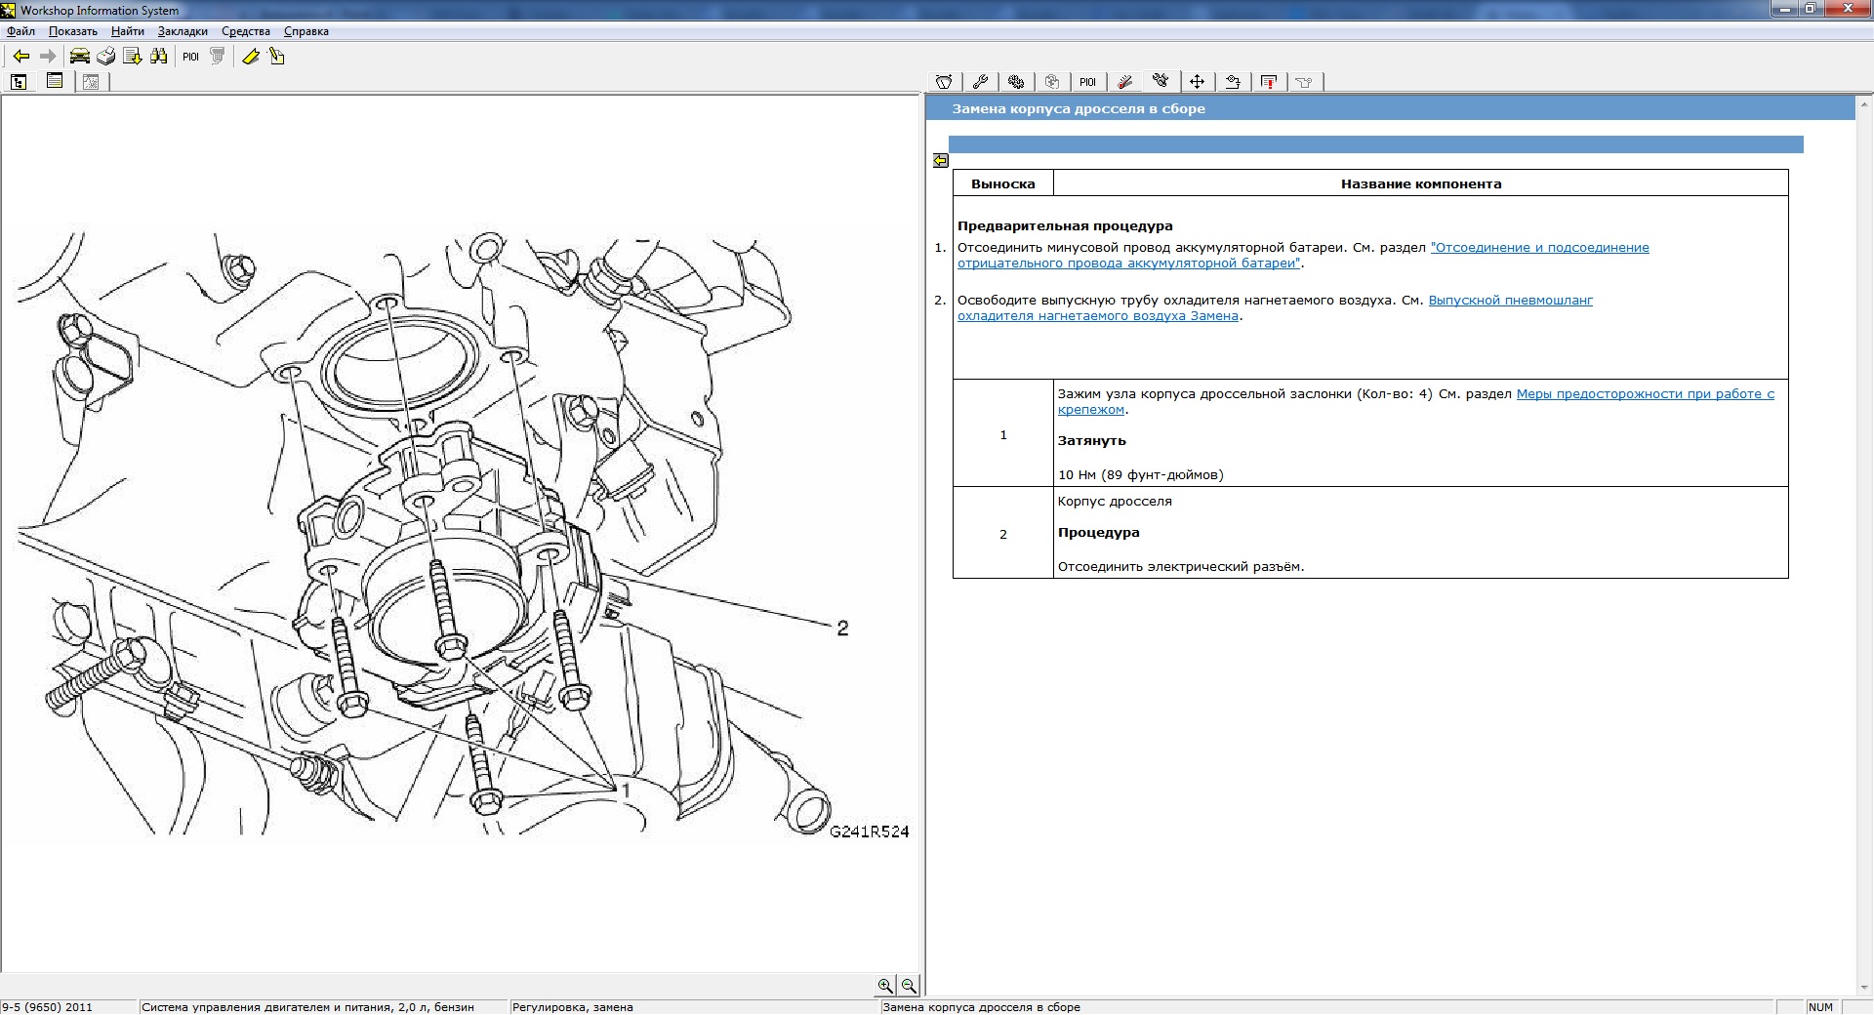Click the yellow bookmark icon in toolbar
The image size is (1874, 1015).
pos(251,57)
